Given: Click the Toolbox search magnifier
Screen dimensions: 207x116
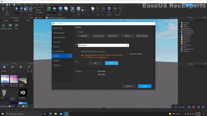Looking at the screenshot, I should coord(28,71).
